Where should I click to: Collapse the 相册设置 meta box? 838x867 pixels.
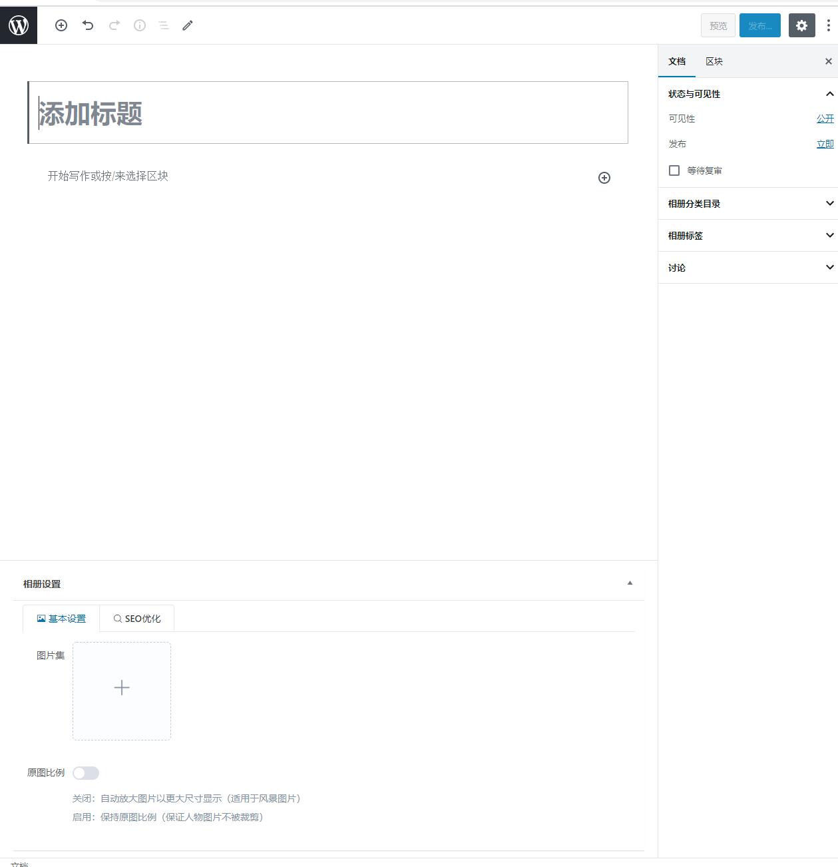coord(630,583)
